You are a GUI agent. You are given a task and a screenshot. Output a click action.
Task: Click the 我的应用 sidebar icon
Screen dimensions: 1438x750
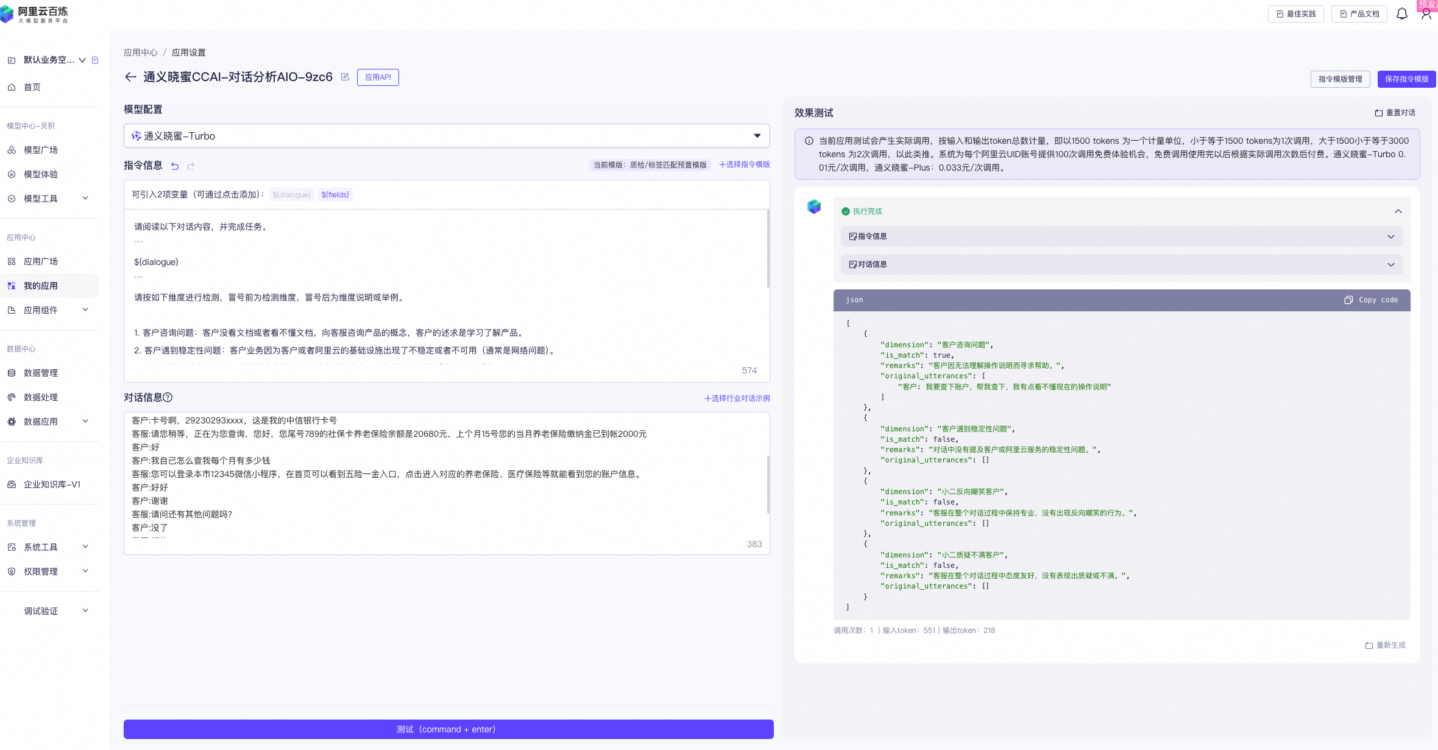pyautogui.click(x=12, y=286)
